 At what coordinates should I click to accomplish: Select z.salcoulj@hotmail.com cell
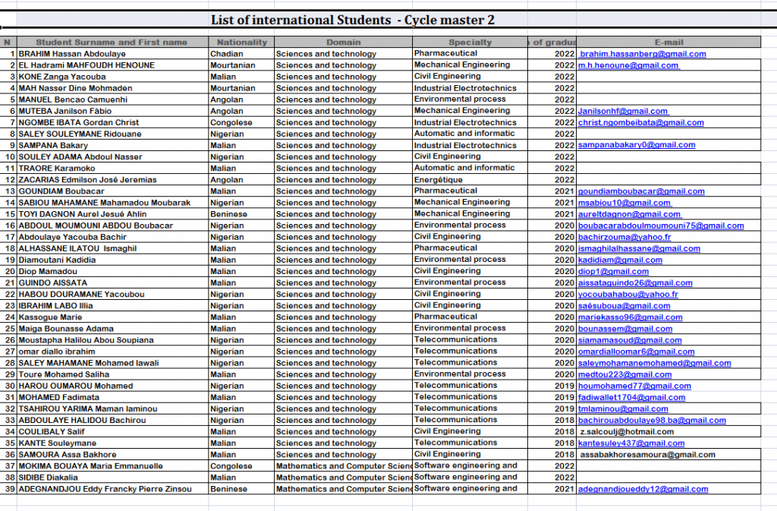coord(668,432)
